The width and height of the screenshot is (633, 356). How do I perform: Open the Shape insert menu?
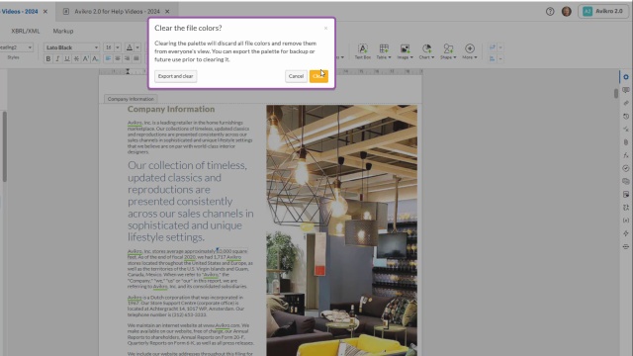448,51
